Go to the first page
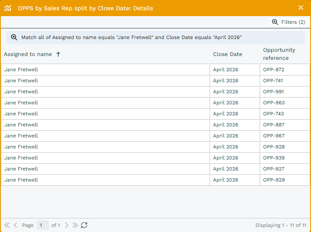The image size is (311, 232). (x=7, y=225)
